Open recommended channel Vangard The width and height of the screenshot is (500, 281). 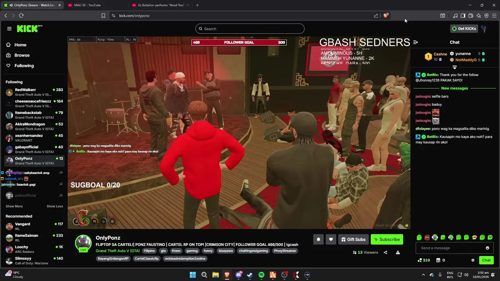[34, 226]
